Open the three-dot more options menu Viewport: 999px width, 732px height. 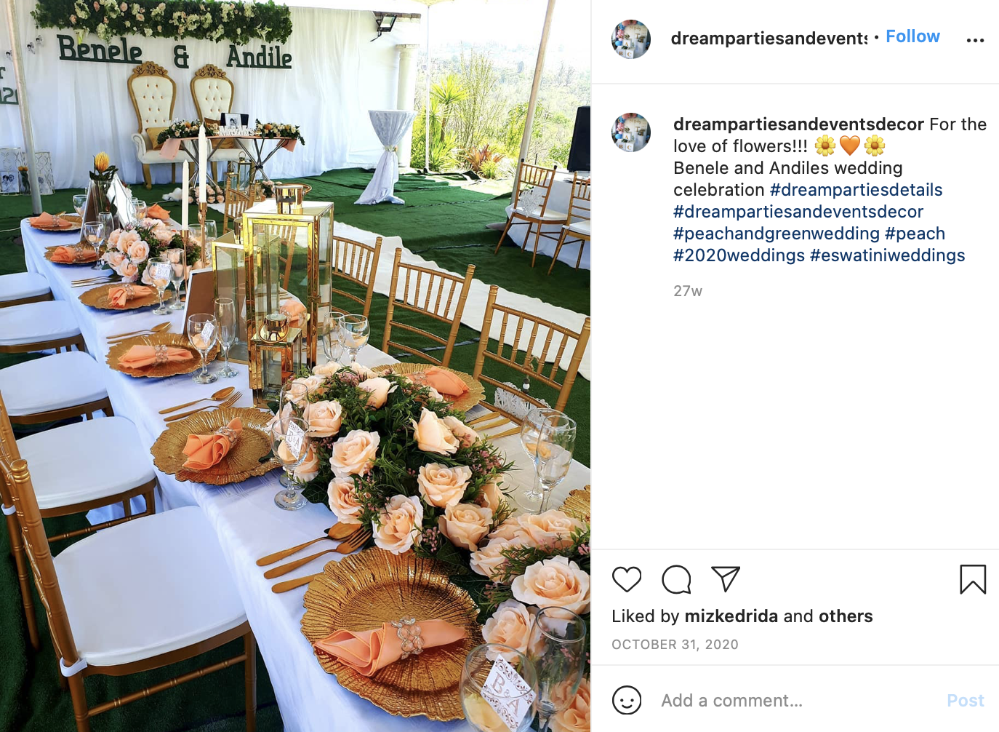[x=975, y=40]
